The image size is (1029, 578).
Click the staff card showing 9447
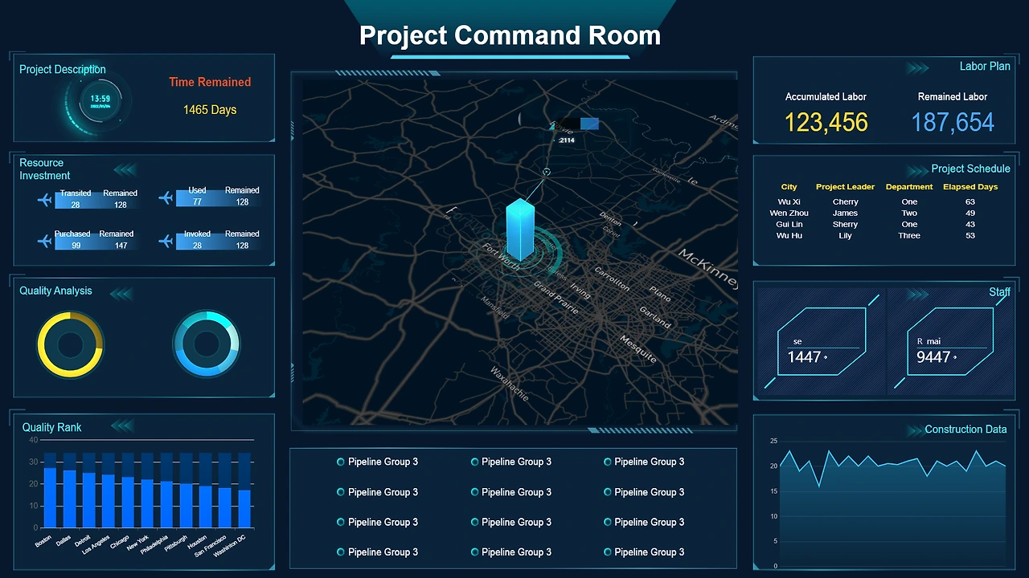point(951,343)
